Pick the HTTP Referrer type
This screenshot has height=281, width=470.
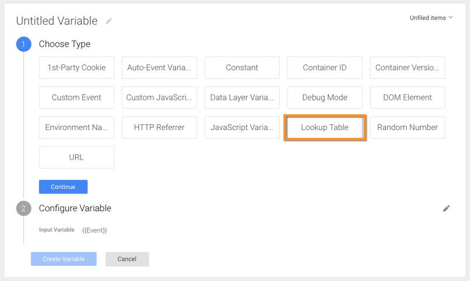[159, 127]
